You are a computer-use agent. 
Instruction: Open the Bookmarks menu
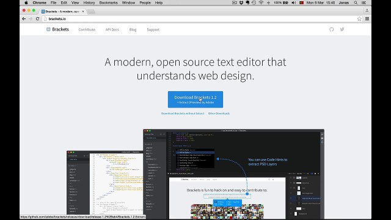(x=109, y=2)
